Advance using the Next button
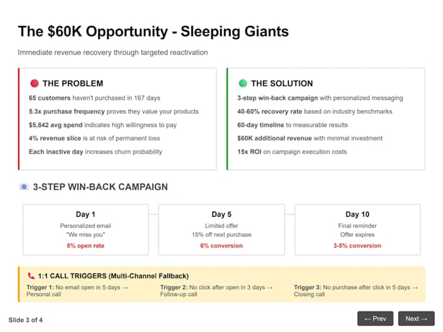The height and width of the screenshot is (332, 443). 416,318
